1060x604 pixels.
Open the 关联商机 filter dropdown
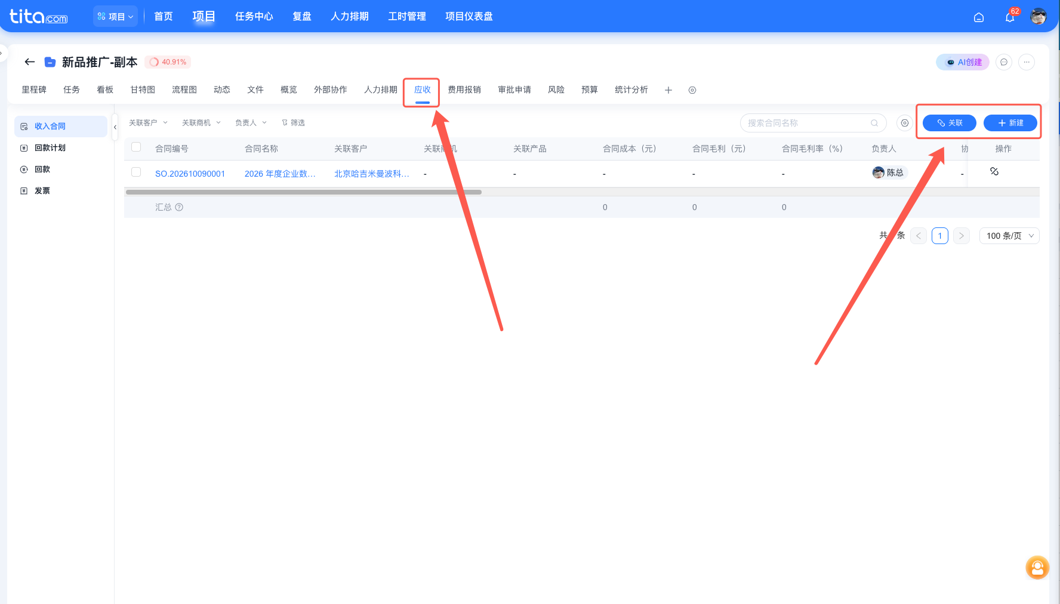pos(202,123)
